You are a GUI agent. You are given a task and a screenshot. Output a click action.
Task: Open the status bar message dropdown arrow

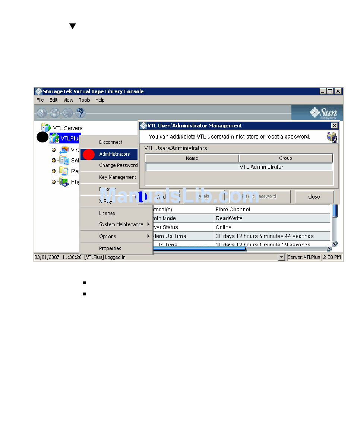point(281,257)
